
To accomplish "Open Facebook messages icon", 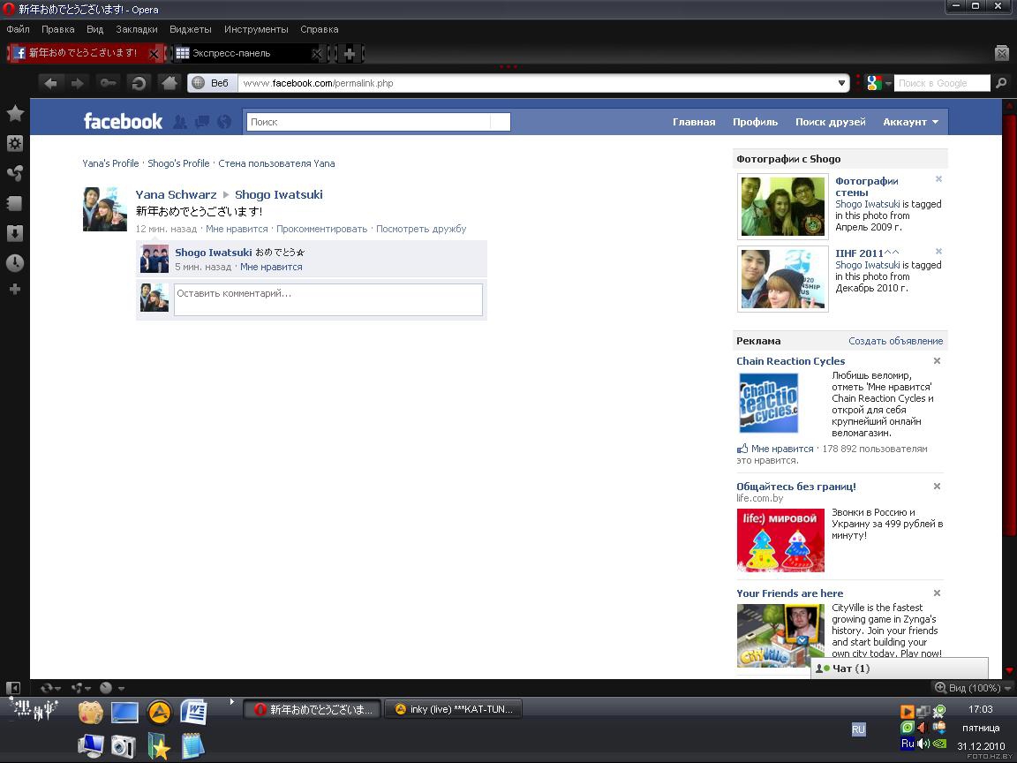I will click(202, 121).
